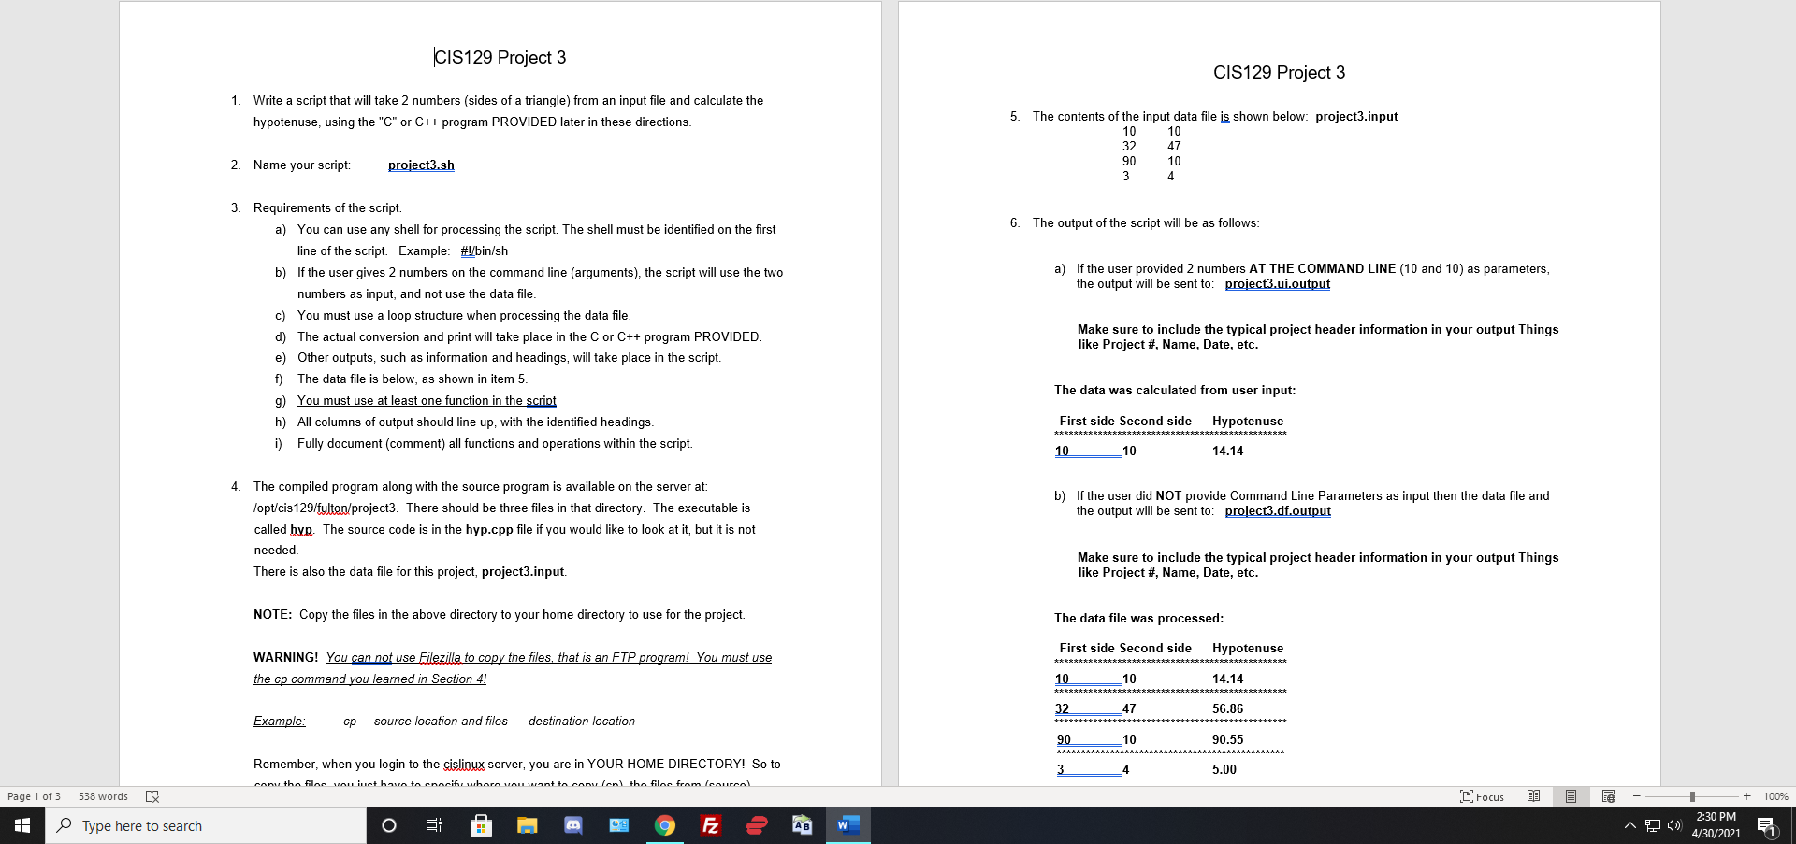Toggle Focus mode in the status bar
The height and width of the screenshot is (844, 1796).
1481,796
